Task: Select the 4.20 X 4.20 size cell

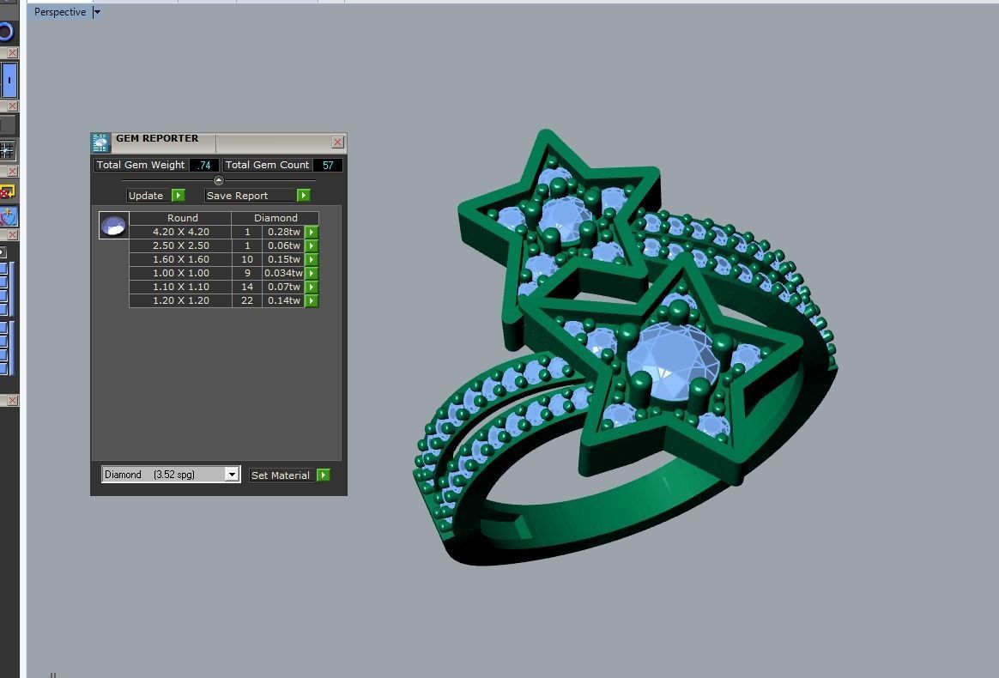Action: (181, 232)
